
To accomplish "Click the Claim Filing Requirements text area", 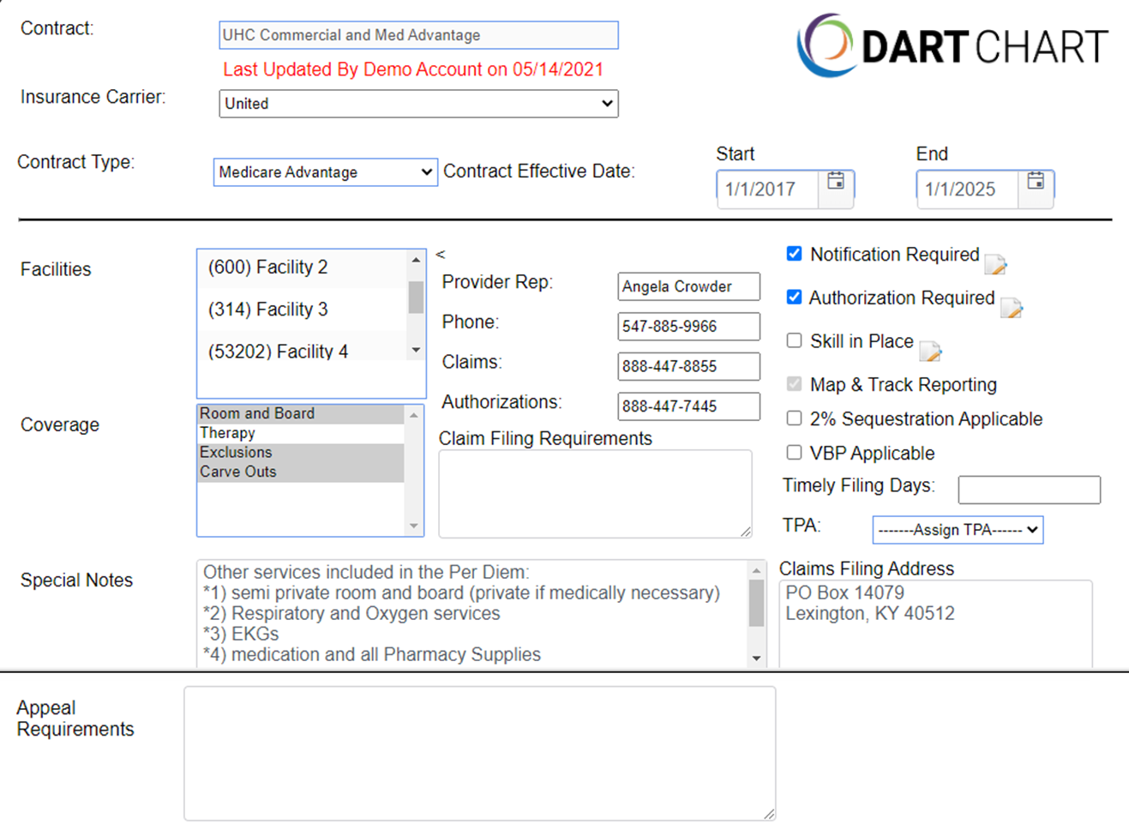I will pos(595,494).
